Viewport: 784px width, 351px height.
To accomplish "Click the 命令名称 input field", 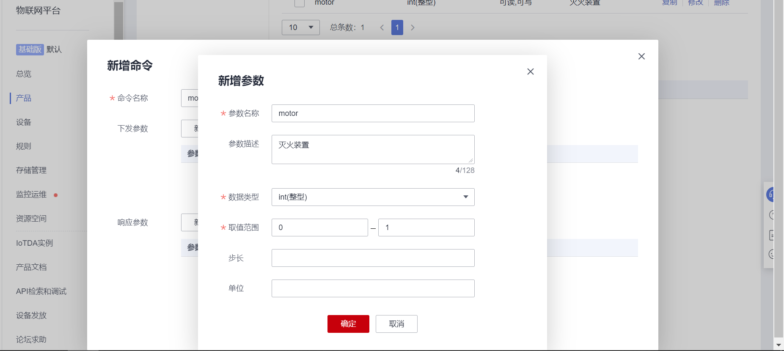I will click(x=190, y=98).
